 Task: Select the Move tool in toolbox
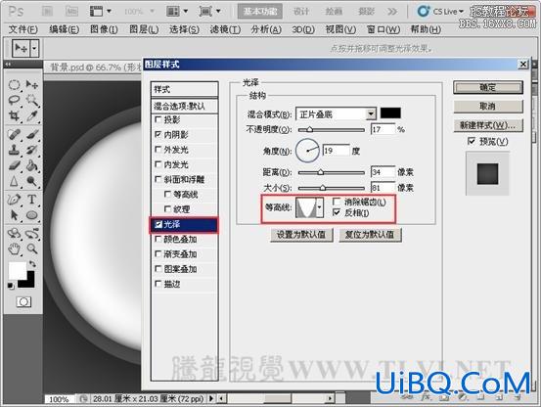32,84
